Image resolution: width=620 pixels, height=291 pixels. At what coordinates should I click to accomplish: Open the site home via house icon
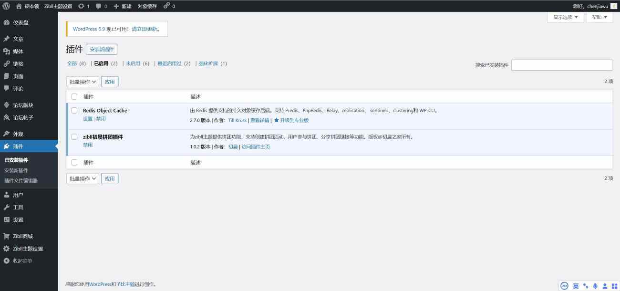coord(18,6)
